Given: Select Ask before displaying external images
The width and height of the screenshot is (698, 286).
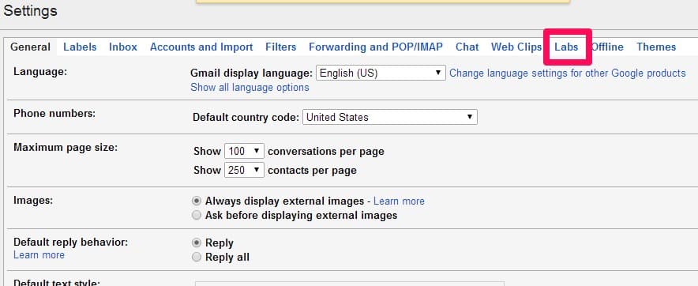Looking at the screenshot, I should tap(197, 216).
